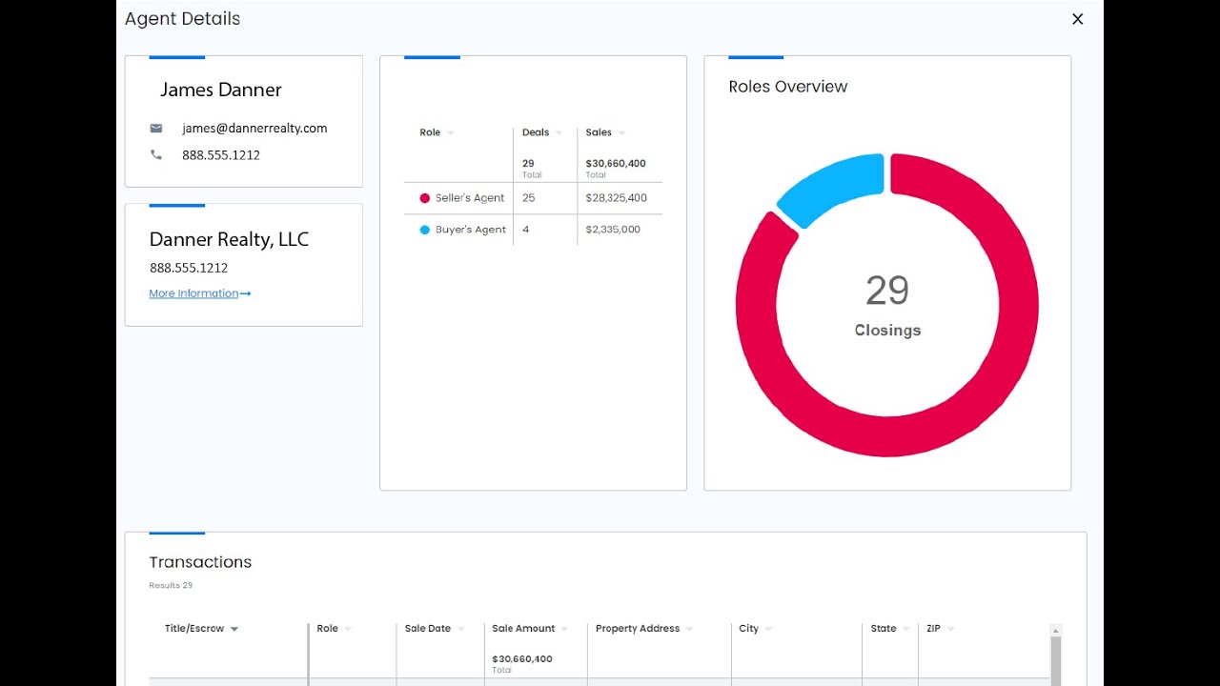The image size is (1220, 686).
Task: Click the $30,660,400 total under Sale Amount
Action: coord(522,659)
